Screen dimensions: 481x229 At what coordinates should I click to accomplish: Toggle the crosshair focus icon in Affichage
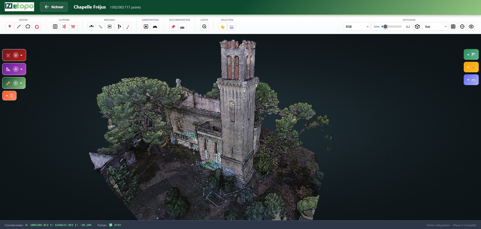tap(462, 27)
